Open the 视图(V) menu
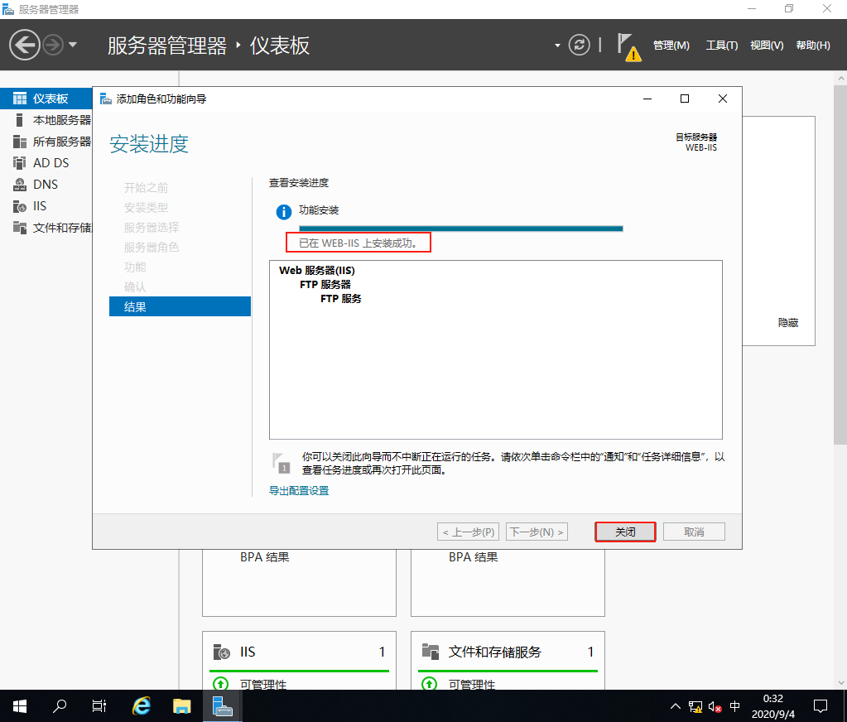The height and width of the screenshot is (722, 847). point(767,46)
